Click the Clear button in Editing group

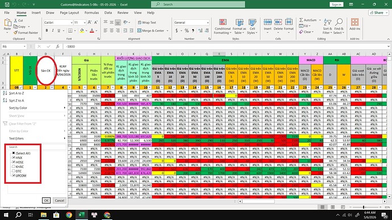point(306,32)
